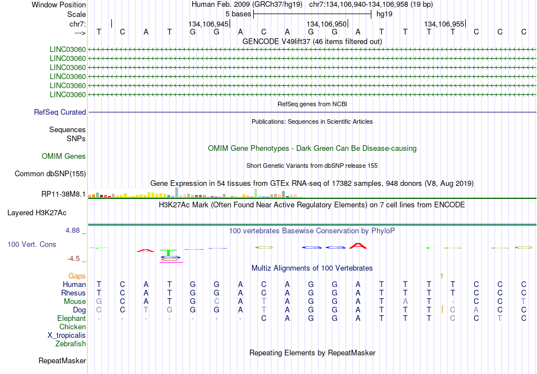Open RefSeq genes from NCBI track title
This screenshot has width=537, height=374.
coord(312,104)
